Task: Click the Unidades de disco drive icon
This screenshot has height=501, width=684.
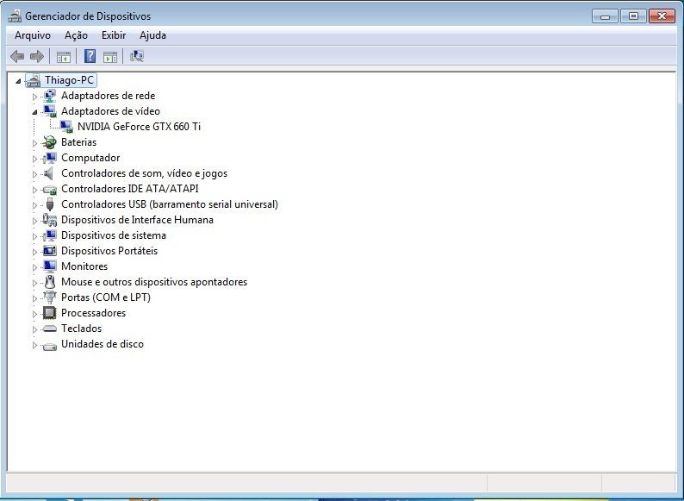Action: coord(50,346)
